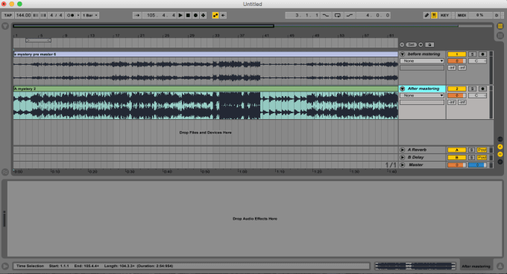This screenshot has width=507, height=274.
Task: Select the 'a mystery pre master 6' clip header
Action: pos(206,54)
